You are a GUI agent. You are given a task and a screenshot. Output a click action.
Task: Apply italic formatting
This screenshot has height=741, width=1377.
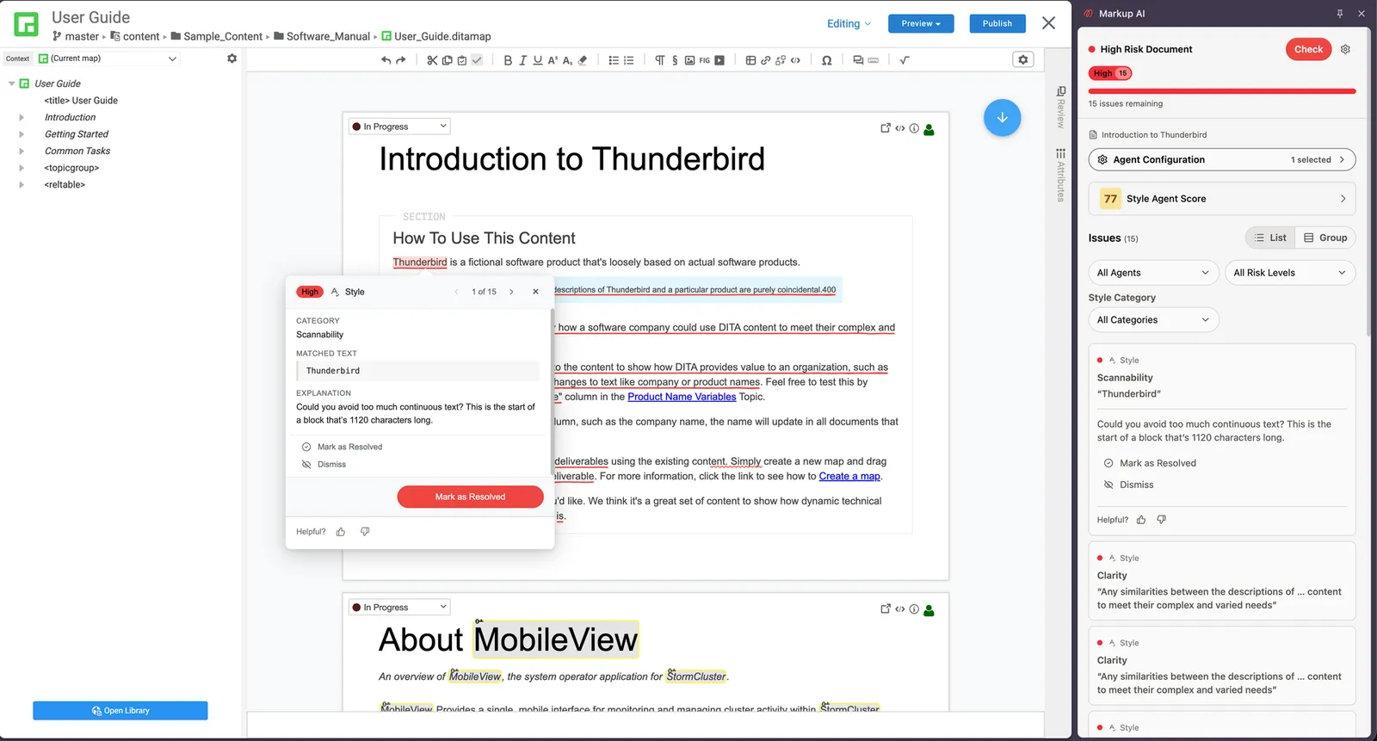point(522,60)
